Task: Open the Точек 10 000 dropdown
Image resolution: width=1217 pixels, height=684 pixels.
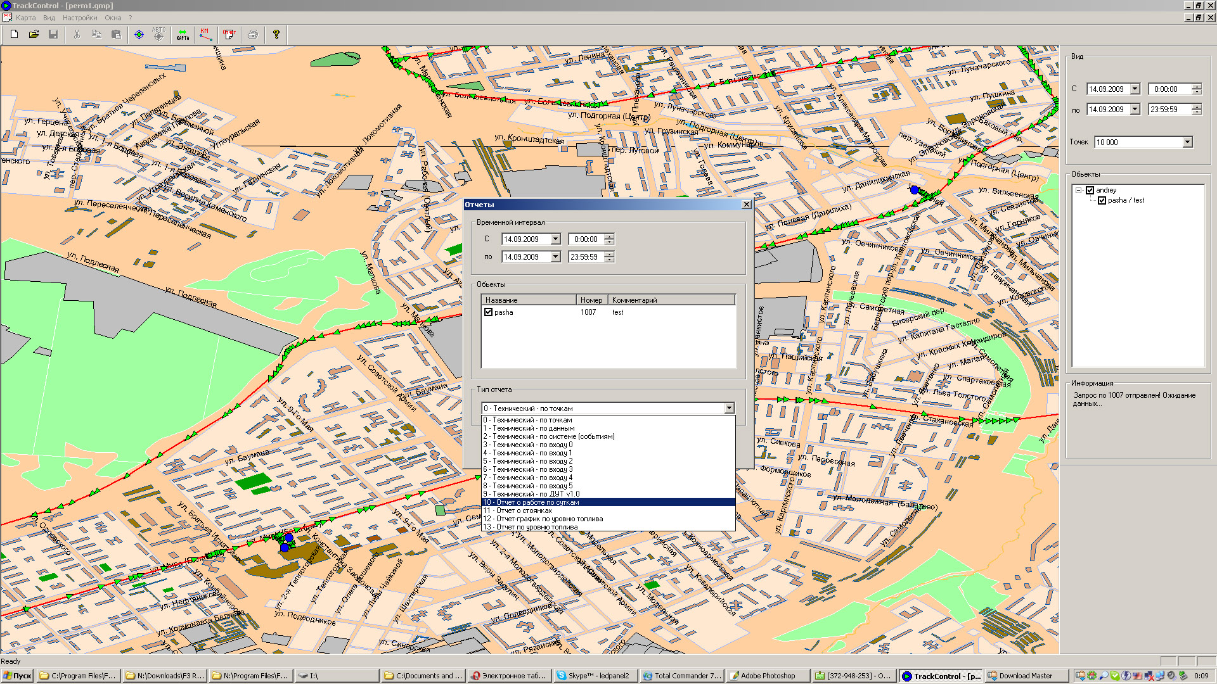Action: 1187,142
